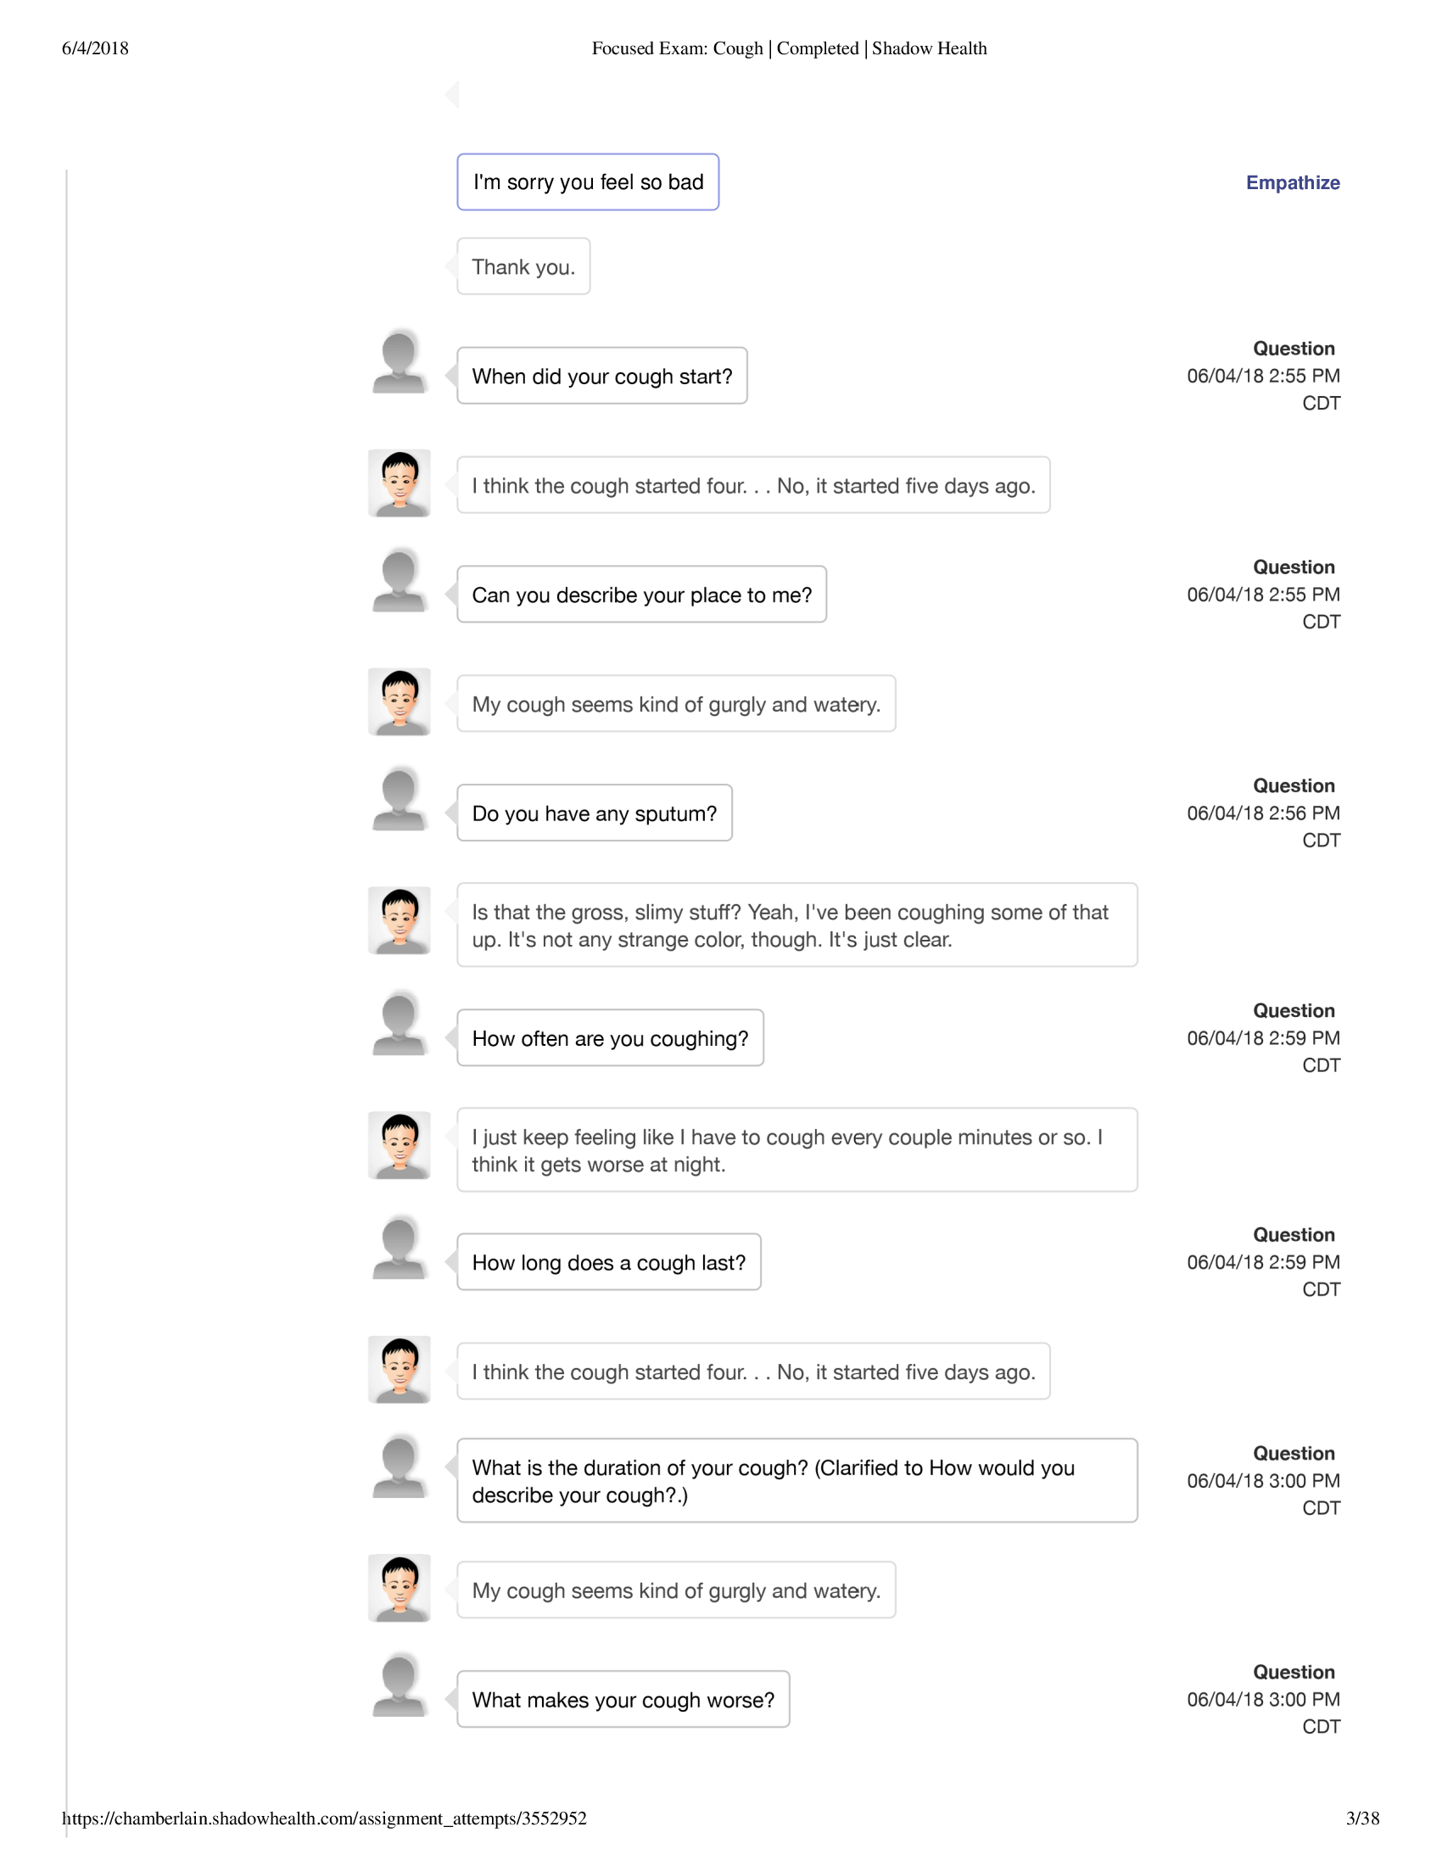Screen dimensions: 1442x1866
Task: Click the "What makes your cough worse?" question bubble
Action: (623, 1700)
